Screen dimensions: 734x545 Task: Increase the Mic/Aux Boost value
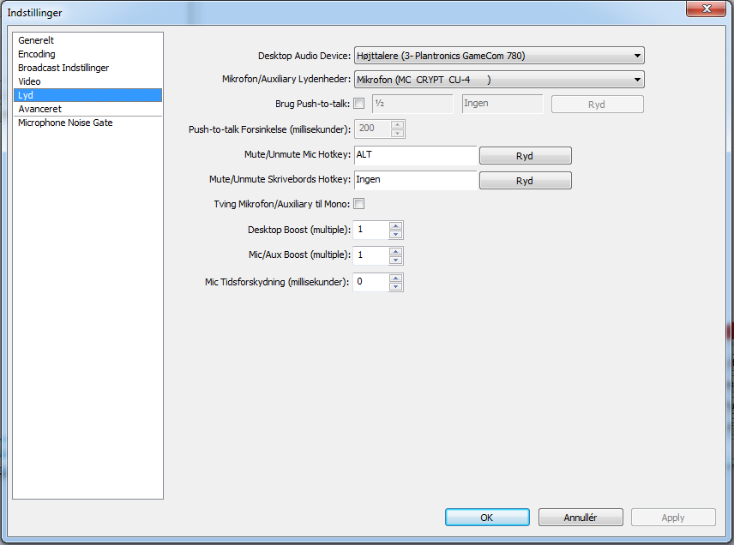pos(395,252)
